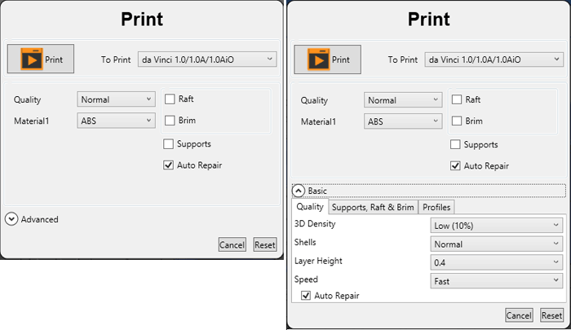571x330 pixels.
Task: Switch to the Supports, Raft & Brim tab
Action: 373,207
